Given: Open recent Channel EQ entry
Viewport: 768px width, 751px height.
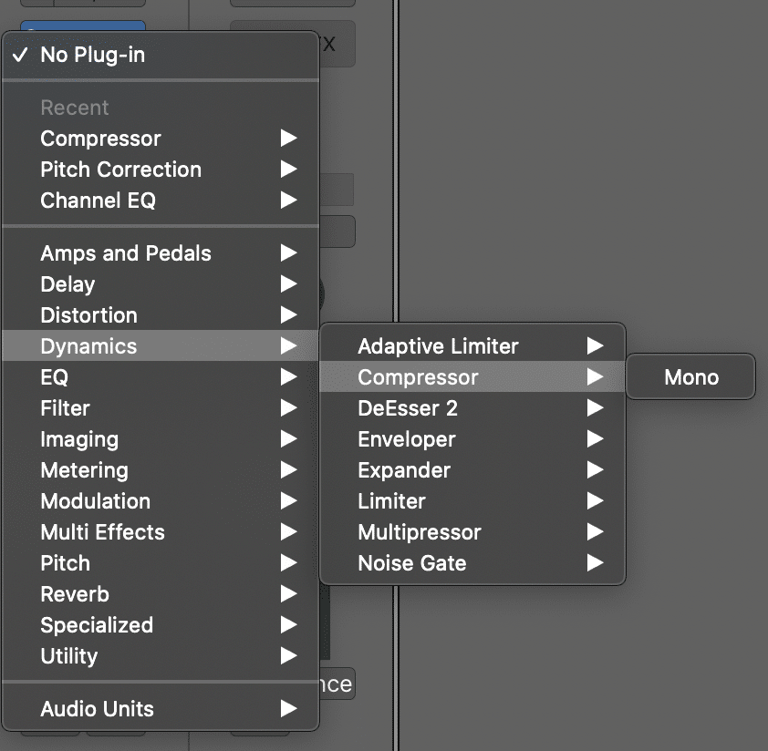Looking at the screenshot, I should coord(161,201).
